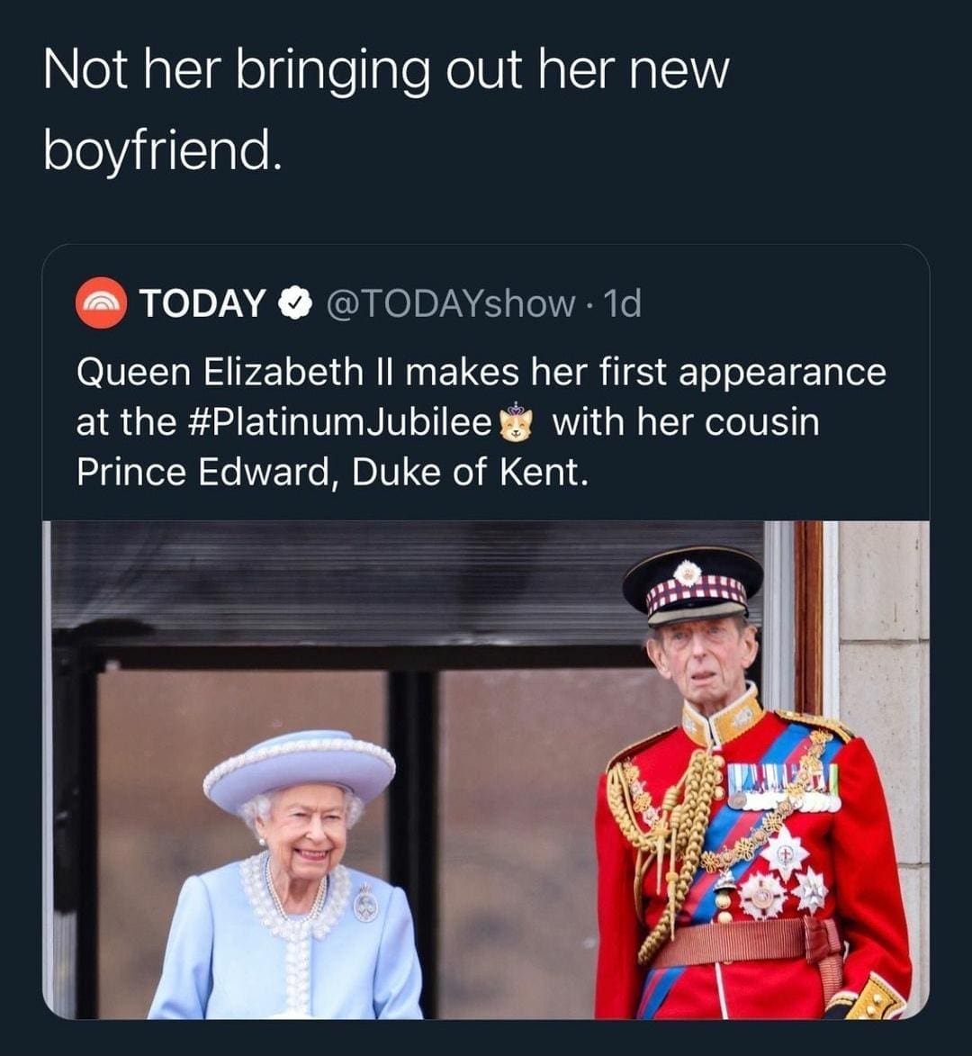
Task: Click the word "boyfriend" in the main tweet
Action: [x=162, y=149]
